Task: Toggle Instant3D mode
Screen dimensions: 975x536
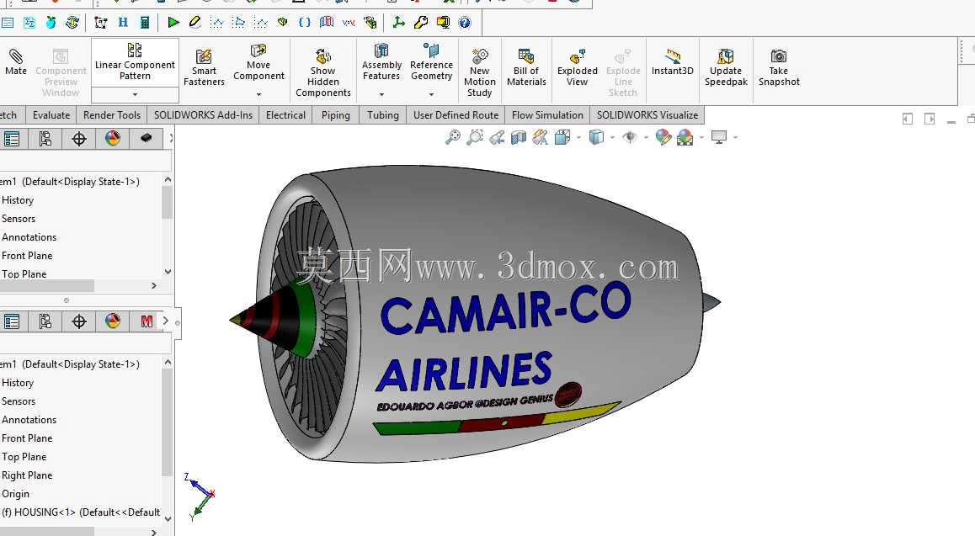Action: point(672,62)
